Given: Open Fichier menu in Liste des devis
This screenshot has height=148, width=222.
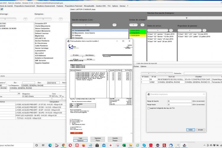Looking at the screenshot, I should point(136,66).
